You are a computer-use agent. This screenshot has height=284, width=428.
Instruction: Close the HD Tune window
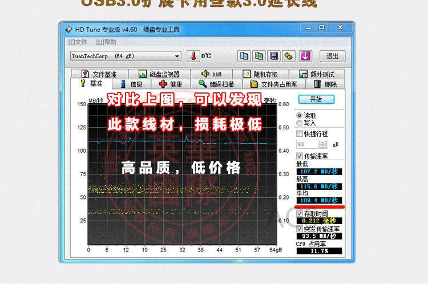[x=340, y=27]
